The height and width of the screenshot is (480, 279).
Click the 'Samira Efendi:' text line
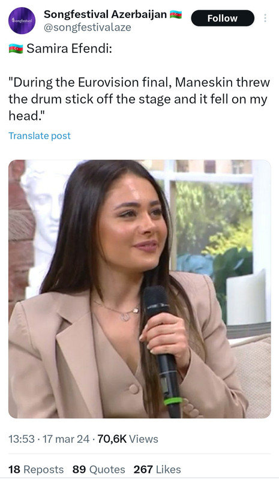click(69, 49)
